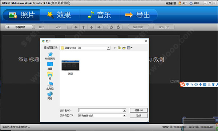
Task: Click the microphone voice input icon
Action: coord(200,84)
